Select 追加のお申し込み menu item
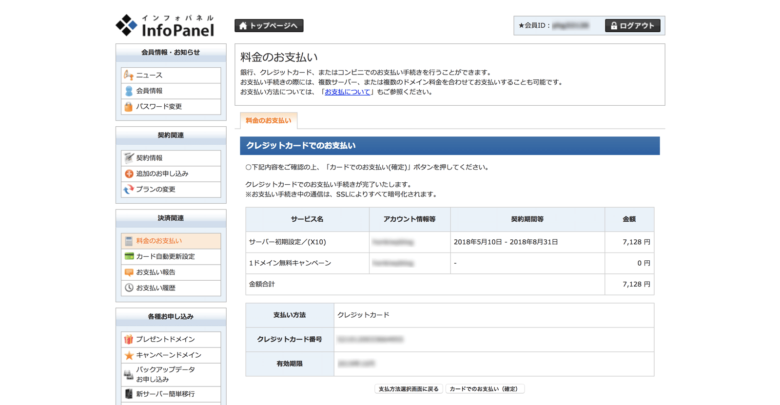Screen dimensions: 780x405 tap(171, 174)
